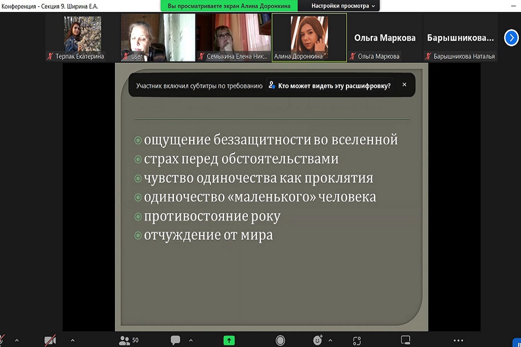Toggle the camera video on

pos(50,340)
